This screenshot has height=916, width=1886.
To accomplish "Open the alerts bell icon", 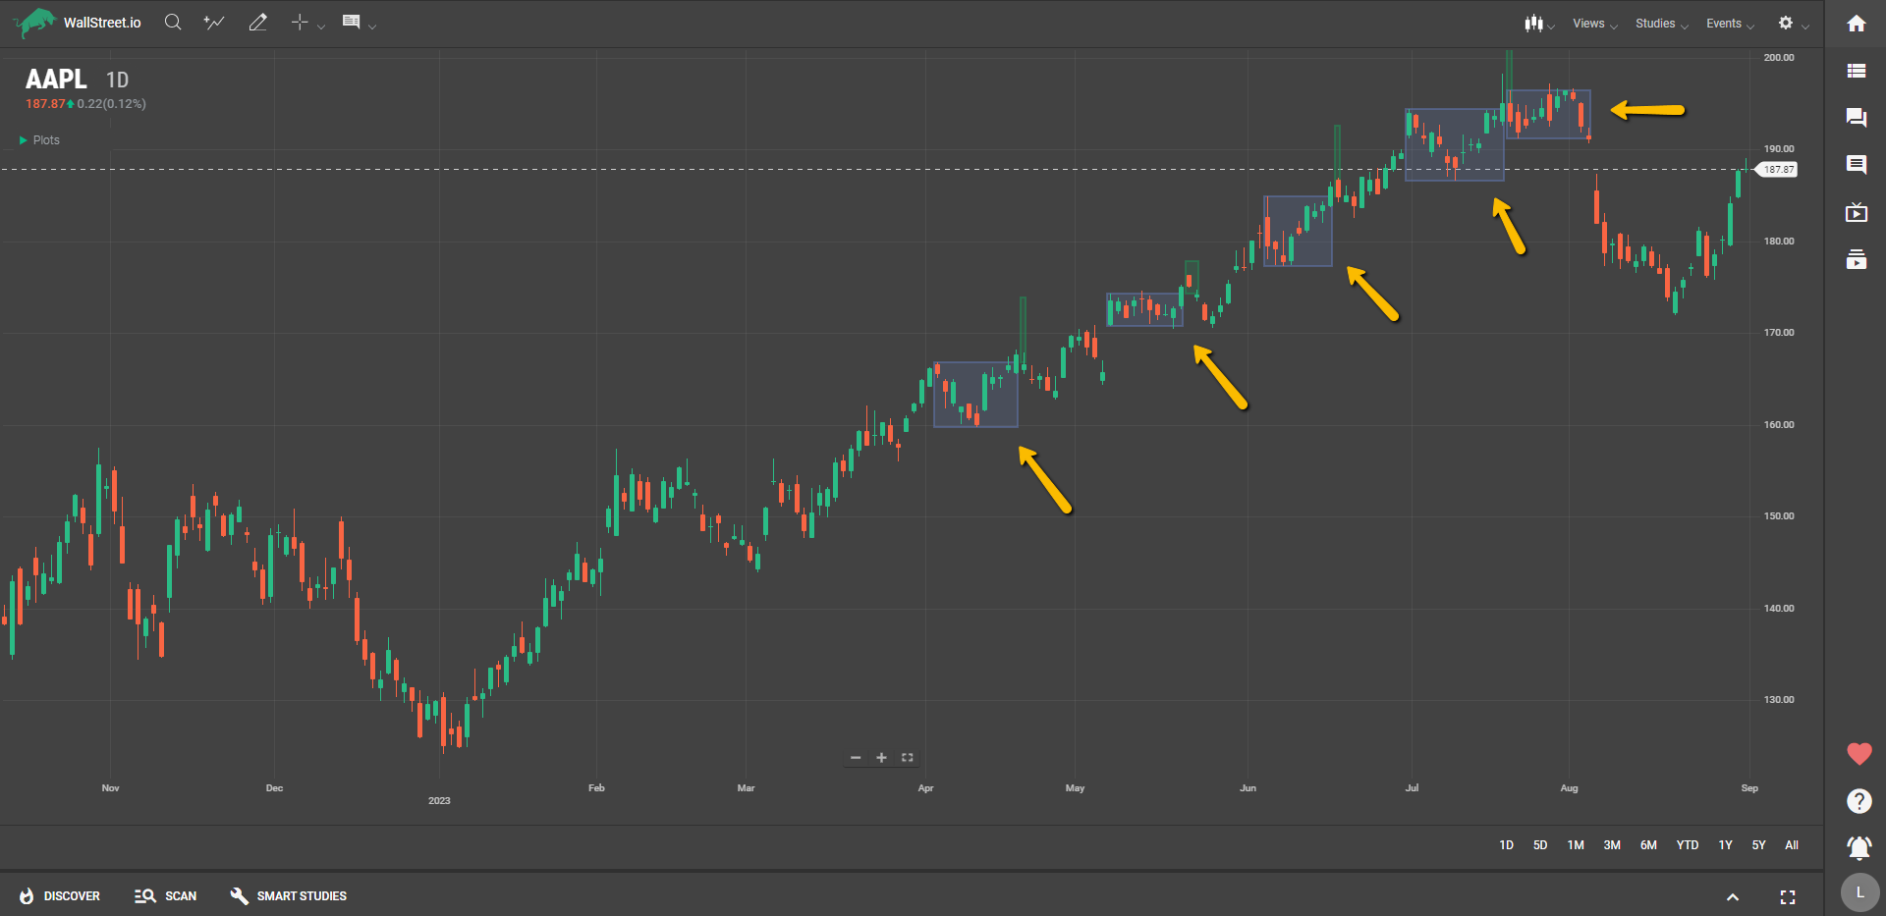I will (x=1858, y=847).
